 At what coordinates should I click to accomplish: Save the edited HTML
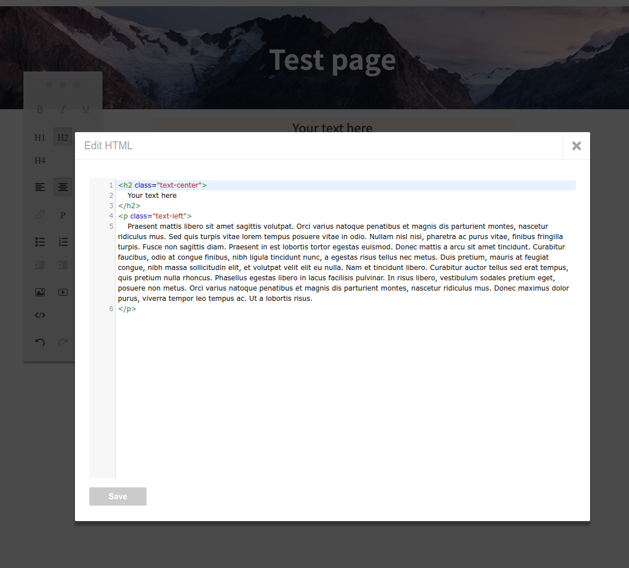(117, 496)
